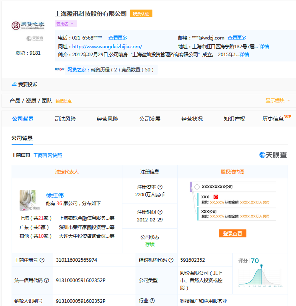
Task: Click the help icon beside 工商注册号
Action: [42, 260]
